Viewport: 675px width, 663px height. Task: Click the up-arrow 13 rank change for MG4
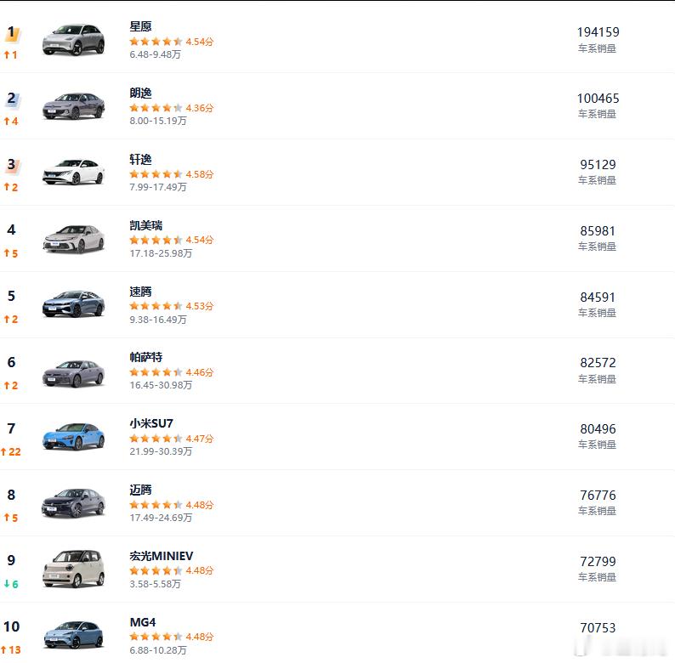click(11, 650)
